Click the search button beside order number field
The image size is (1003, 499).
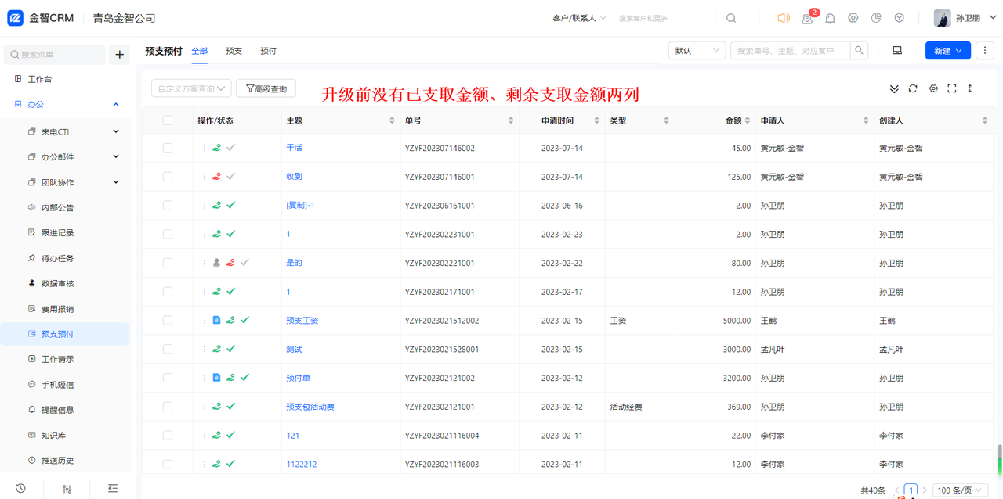coord(860,51)
